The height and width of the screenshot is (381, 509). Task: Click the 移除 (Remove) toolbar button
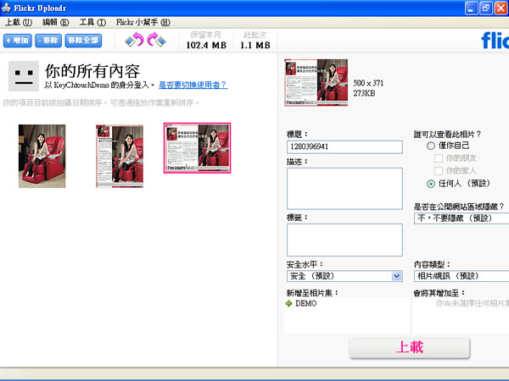point(48,40)
